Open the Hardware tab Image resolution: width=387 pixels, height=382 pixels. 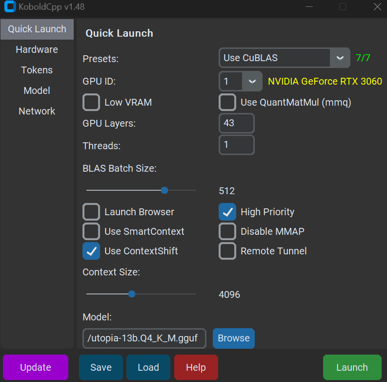click(x=37, y=49)
